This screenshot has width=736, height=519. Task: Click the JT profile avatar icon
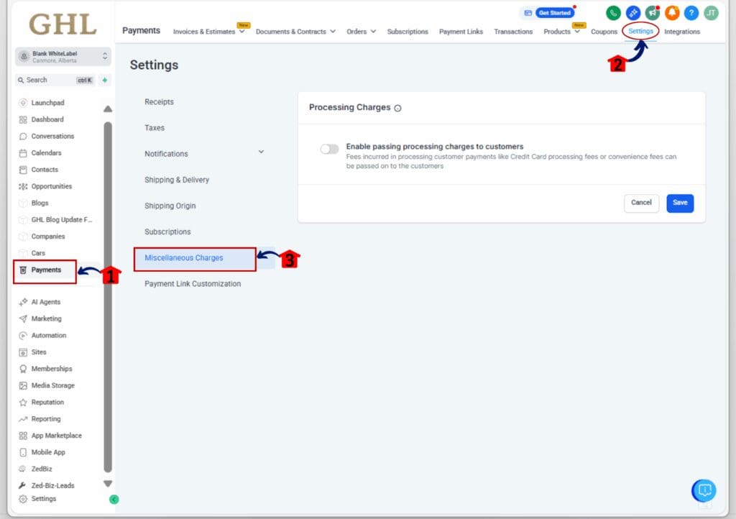(x=710, y=12)
